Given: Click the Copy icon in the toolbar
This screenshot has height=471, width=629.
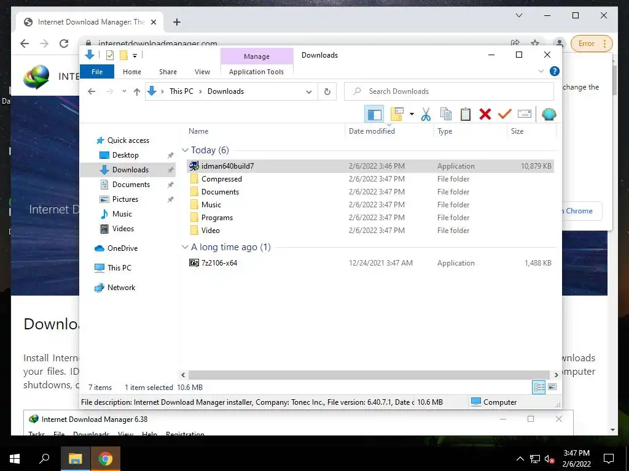Looking at the screenshot, I should (x=446, y=114).
